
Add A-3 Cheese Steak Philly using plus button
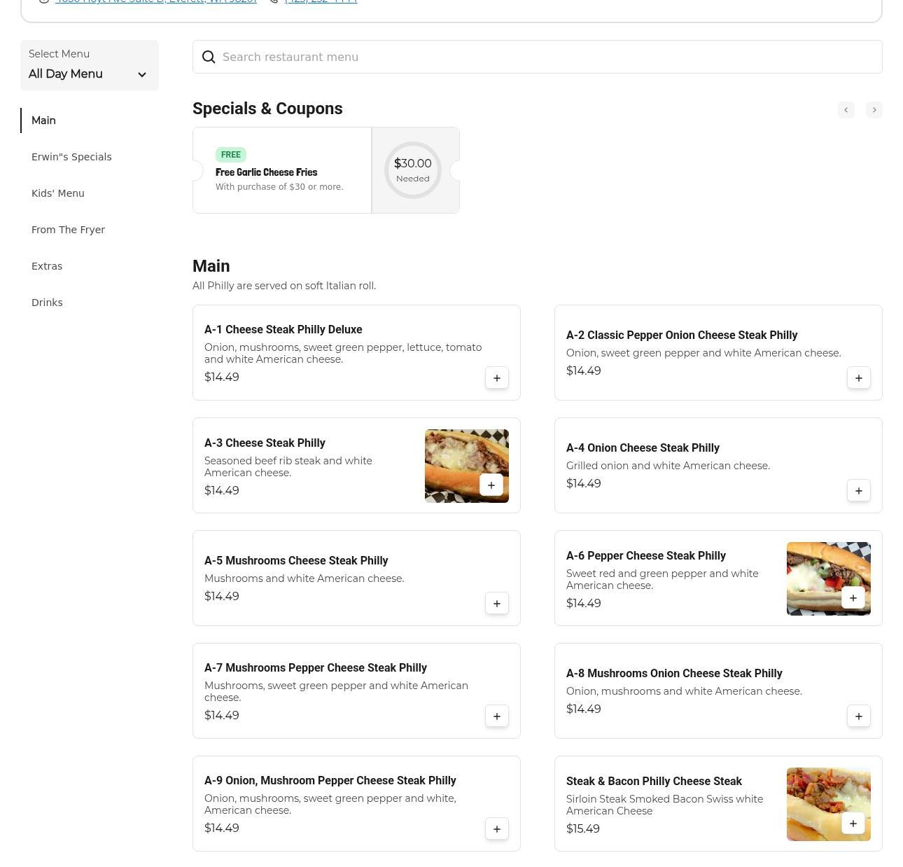point(491,485)
